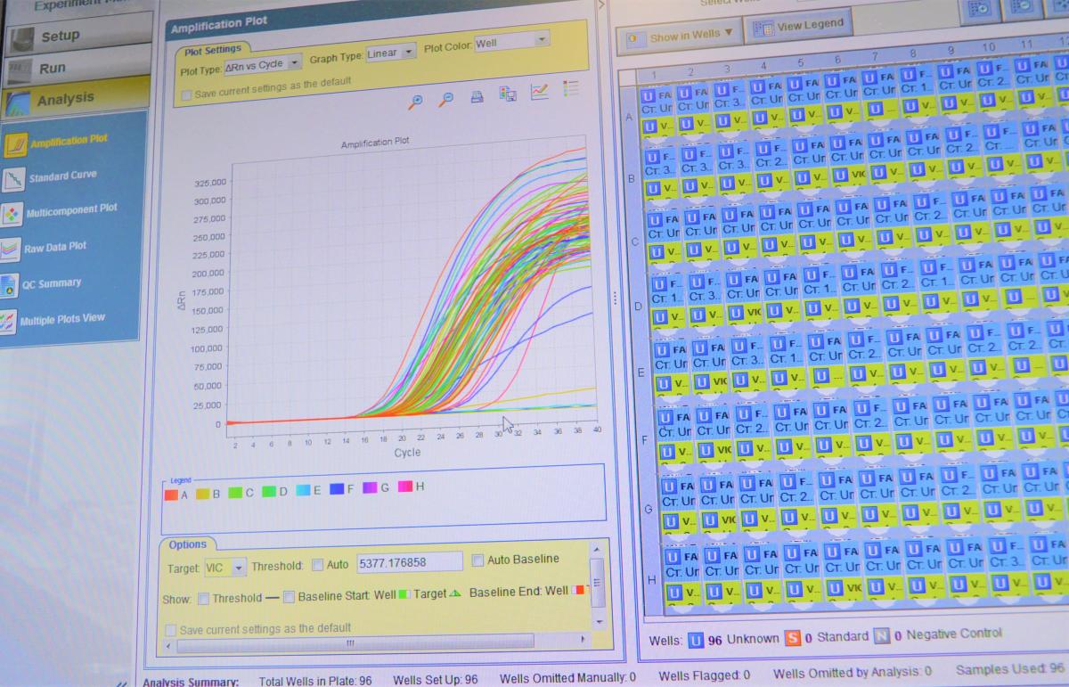Click the zoom in magnifier icon
1069x687 pixels.
(x=415, y=101)
